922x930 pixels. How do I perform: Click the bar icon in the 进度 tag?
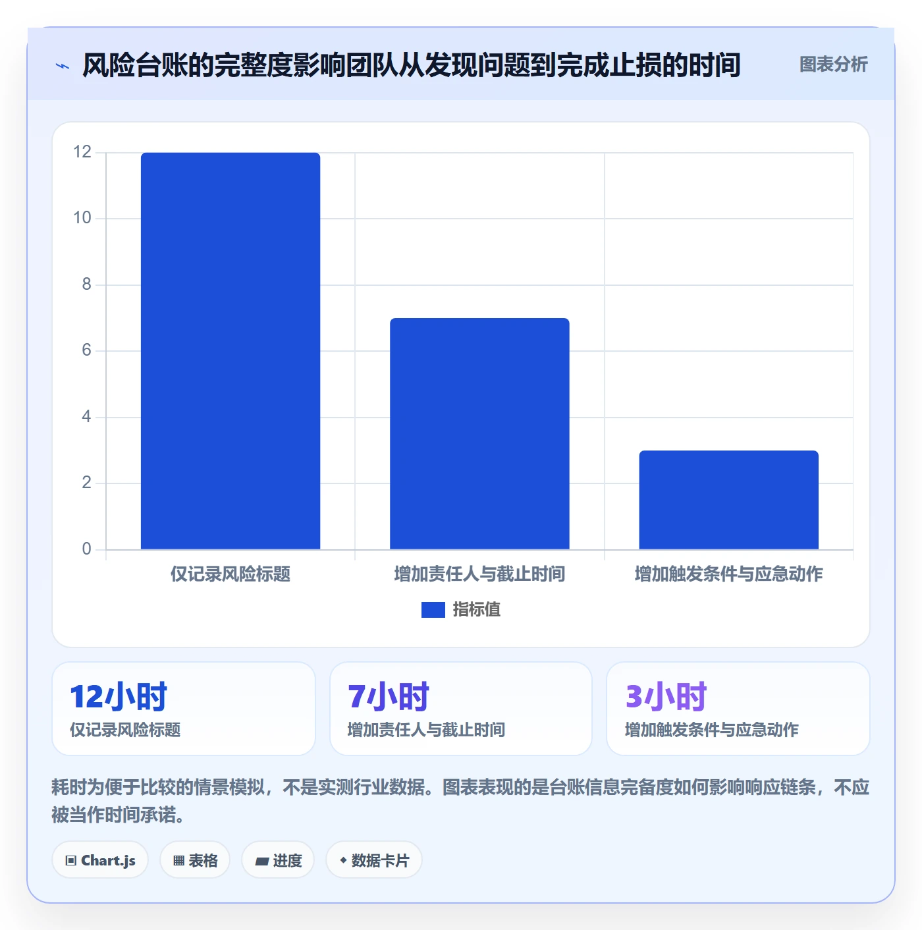[x=262, y=861]
